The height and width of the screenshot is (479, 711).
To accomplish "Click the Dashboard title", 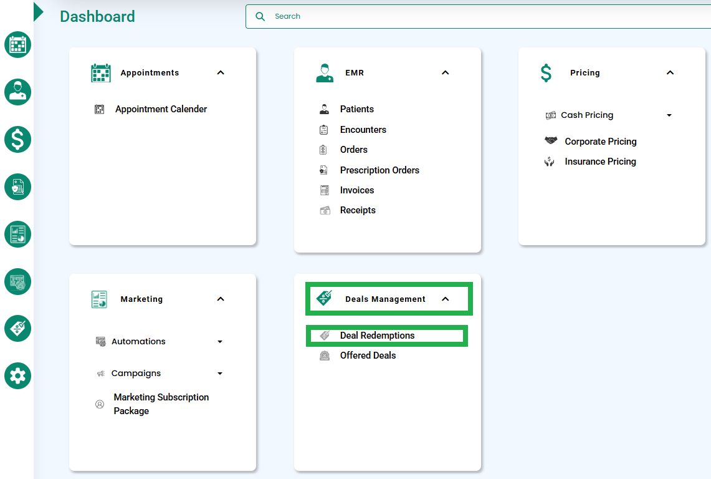I will point(97,16).
